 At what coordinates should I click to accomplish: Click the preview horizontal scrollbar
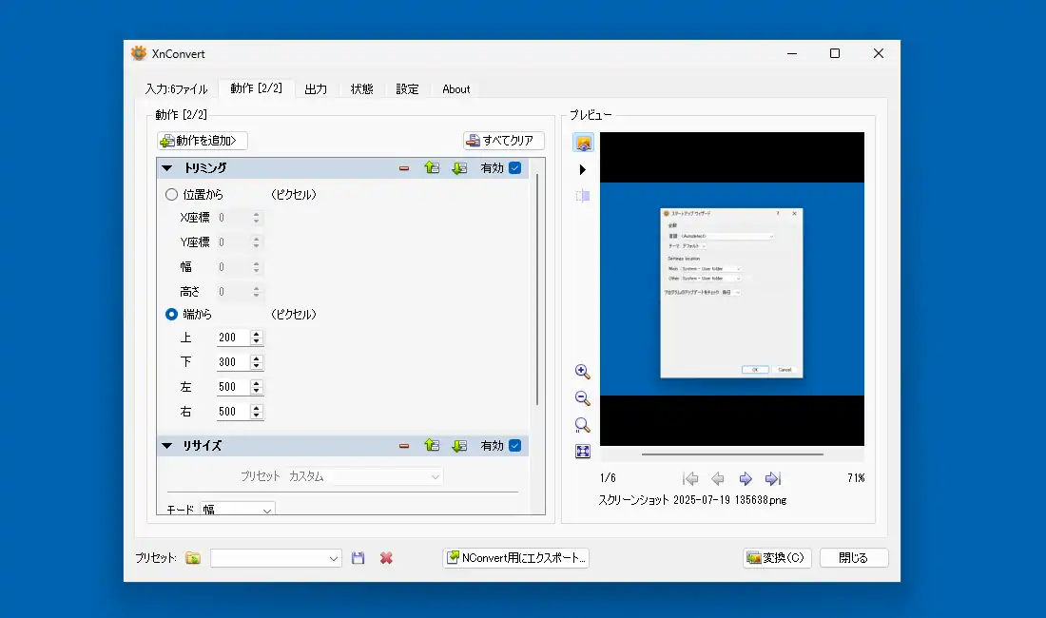pyautogui.click(x=732, y=454)
